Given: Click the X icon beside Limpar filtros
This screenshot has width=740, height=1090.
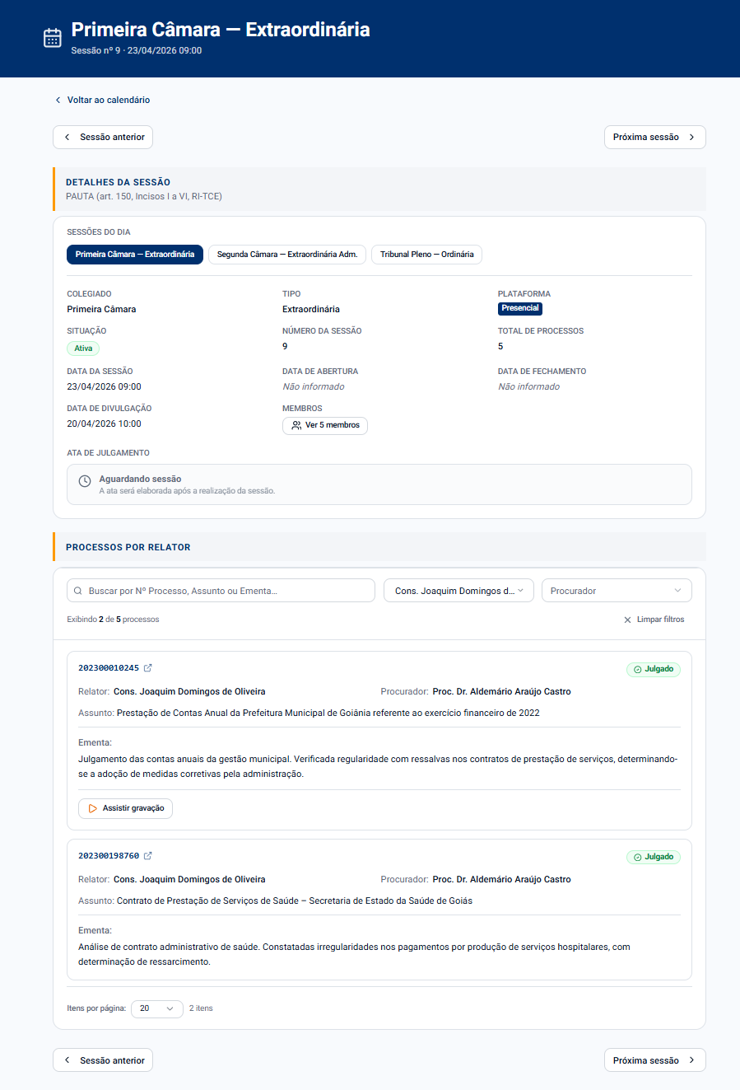Looking at the screenshot, I should (x=627, y=620).
